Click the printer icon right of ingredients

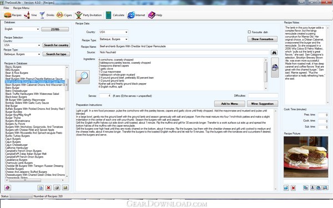tap(275, 68)
